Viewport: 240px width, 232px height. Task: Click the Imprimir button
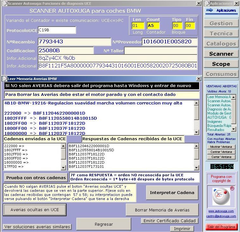(182, 229)
